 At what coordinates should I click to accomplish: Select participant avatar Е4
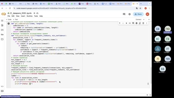click(158, 29)
